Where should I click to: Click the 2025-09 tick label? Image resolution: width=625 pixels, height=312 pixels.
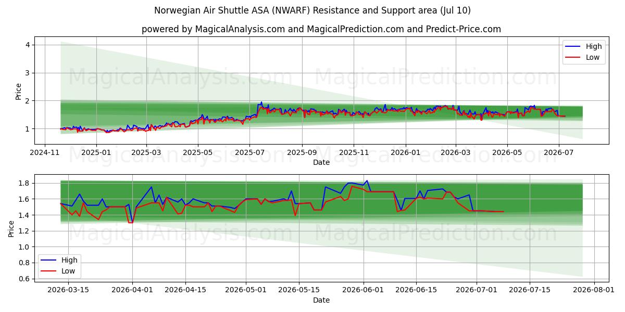302,153
